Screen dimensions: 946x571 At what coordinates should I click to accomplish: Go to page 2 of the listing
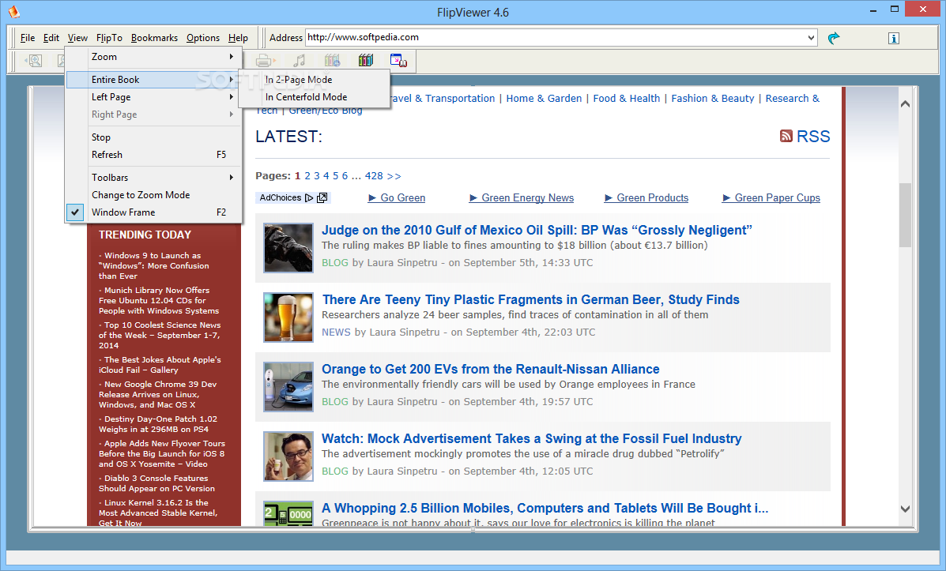coord(307,176)
